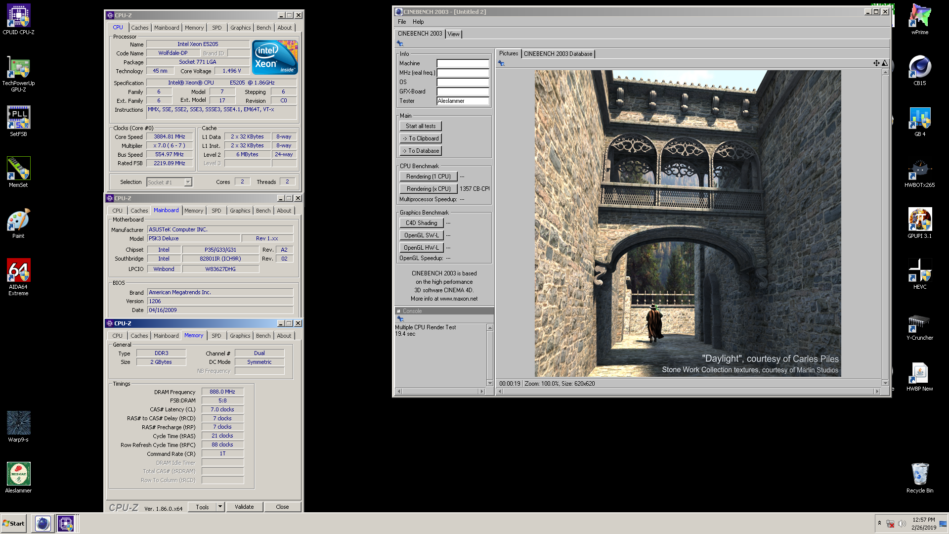The image size is (949, 534).
Task: Click the Close button in CPU-Z
Action: click(282, 507)
